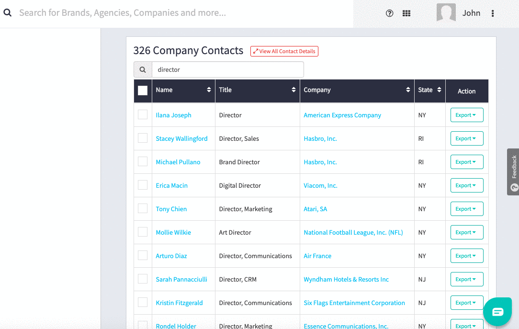Open the Feedback side tab
Screen dimensions: 519x329
coord(513,172)
